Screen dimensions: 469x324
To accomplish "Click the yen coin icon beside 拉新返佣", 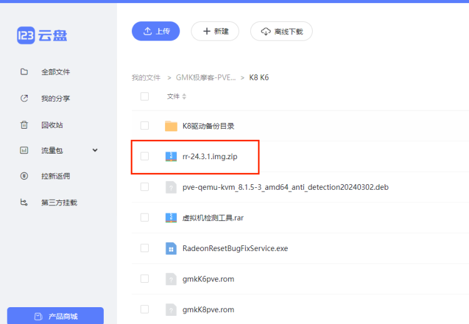I will (24, 176).
